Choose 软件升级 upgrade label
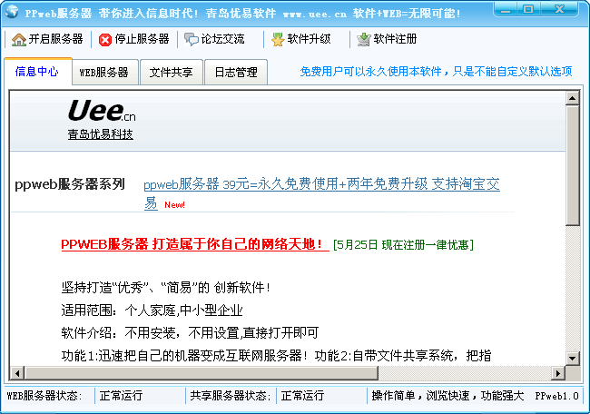590x414 pixels. click(309, 39)
